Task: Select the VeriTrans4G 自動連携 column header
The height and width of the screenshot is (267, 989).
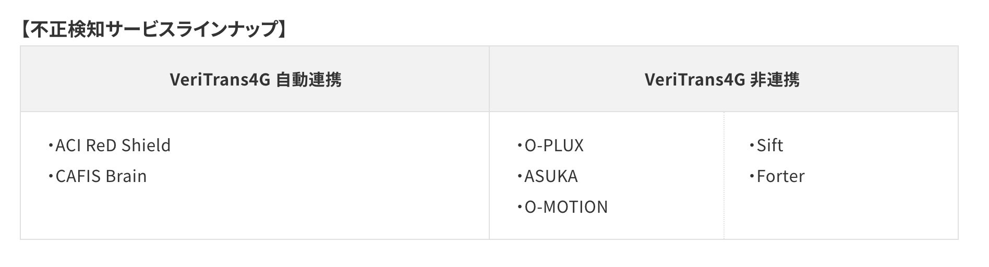Action: coord(255,79)
